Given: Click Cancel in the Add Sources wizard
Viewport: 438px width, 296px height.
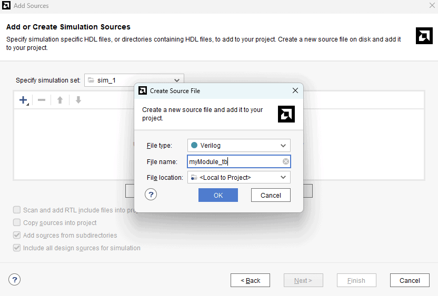Looking at the screenshot, I should coord(410,280).
